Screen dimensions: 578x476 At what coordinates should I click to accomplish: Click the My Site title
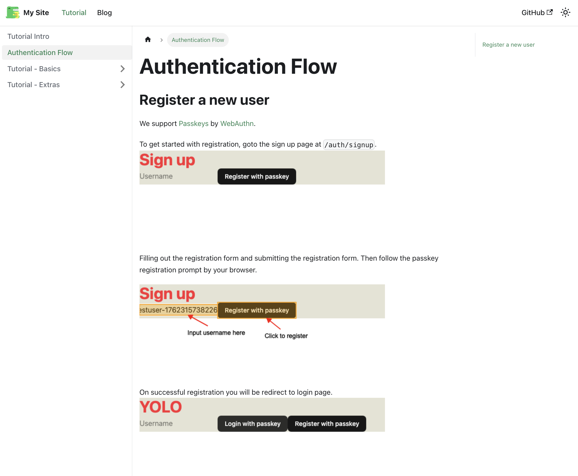tap(36, 12)
